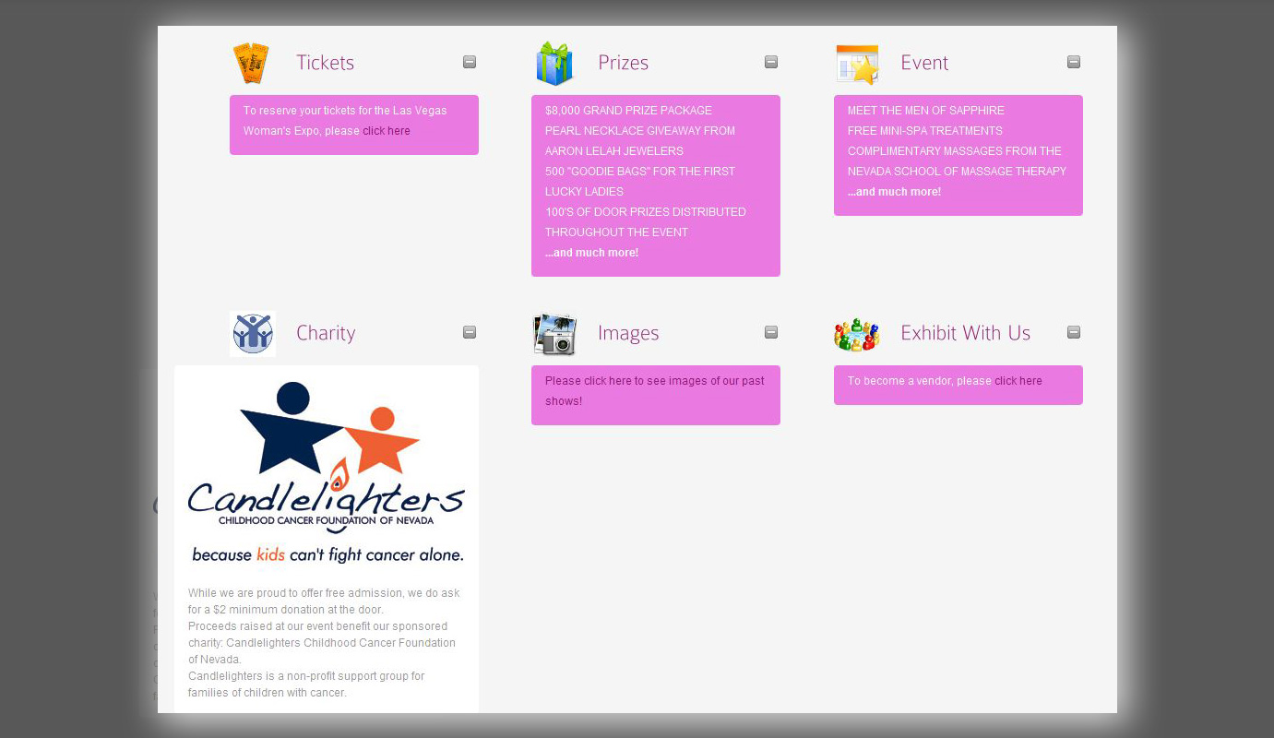
Task: Click the green gift box Prizes icon
Action: tap(554, 64)
